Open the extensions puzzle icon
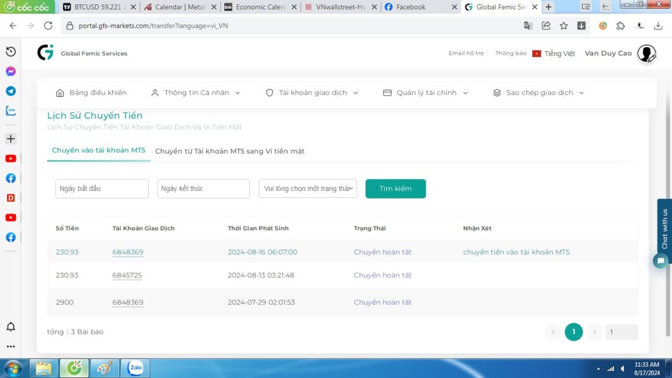The height and width of the screenshot is (378, 672). 620,26
